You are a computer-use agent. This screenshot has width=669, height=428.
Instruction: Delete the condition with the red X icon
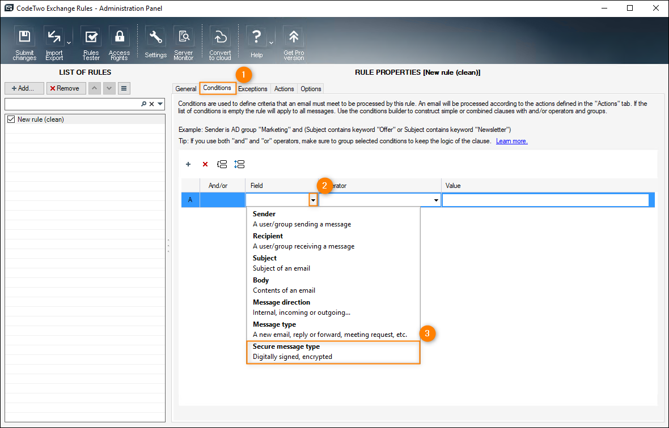click(x=205, y=164)
